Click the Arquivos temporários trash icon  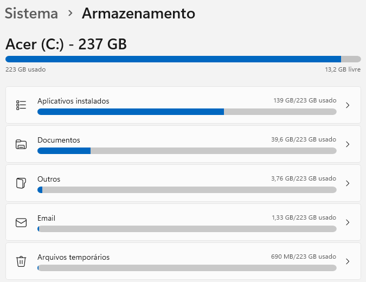click(x=21, y=261)
